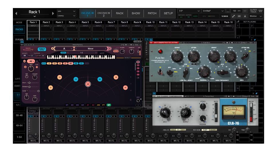Screen dimensions: 277x152
Task: Flip the PuigTec IN toggle switch
Action: click(160, 72)
